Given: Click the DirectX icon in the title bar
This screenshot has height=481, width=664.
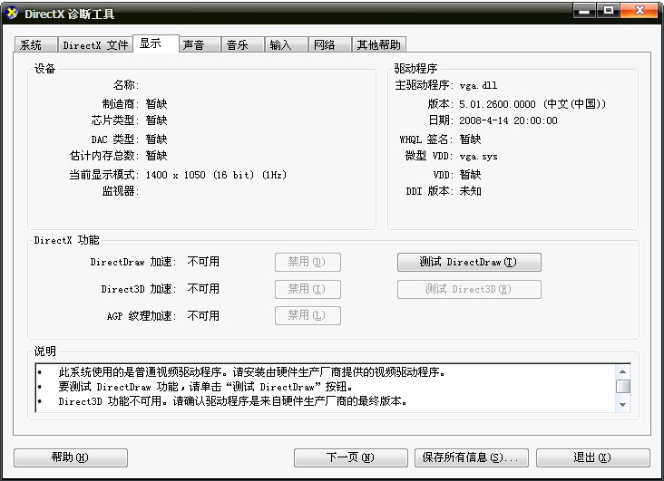Looking at the screenshot, I should coord(13,14).
